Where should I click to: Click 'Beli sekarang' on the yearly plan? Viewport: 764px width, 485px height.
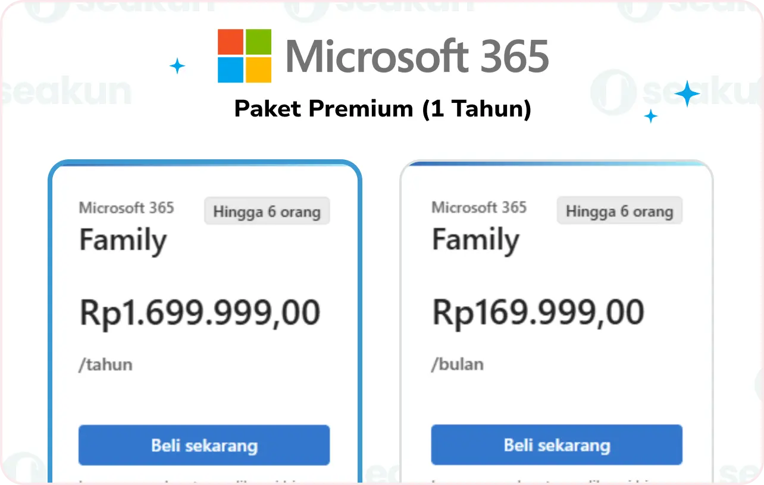[204, 445]
